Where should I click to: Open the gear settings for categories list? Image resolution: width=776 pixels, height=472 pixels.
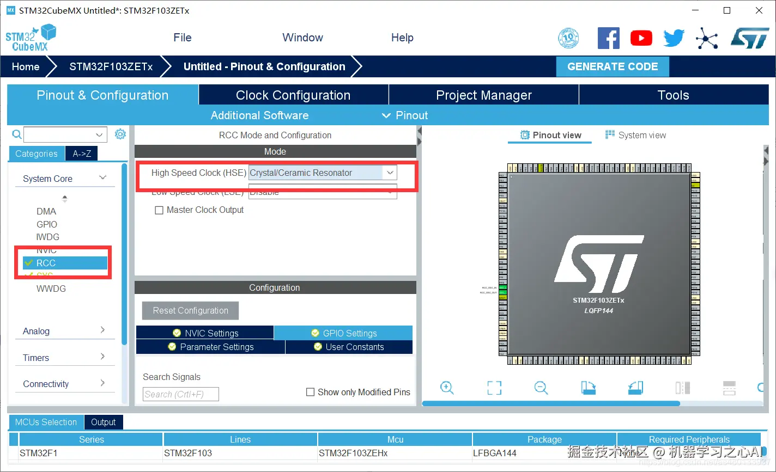pos(120,134)
